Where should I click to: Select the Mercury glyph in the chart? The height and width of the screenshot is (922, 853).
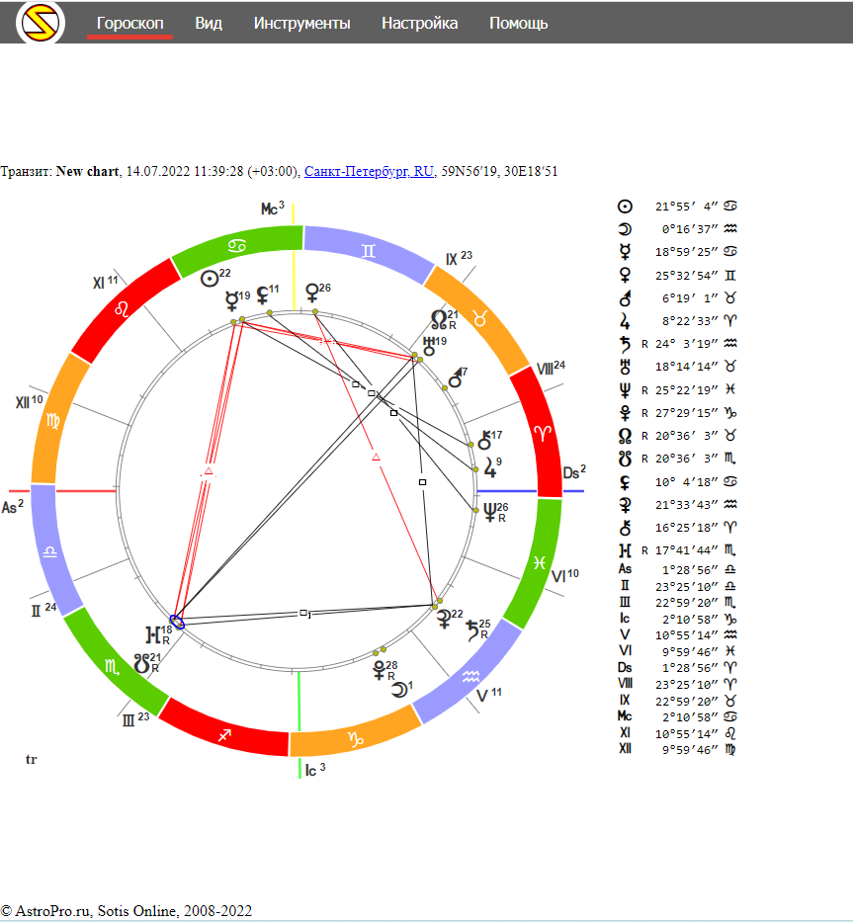(231, 299)
